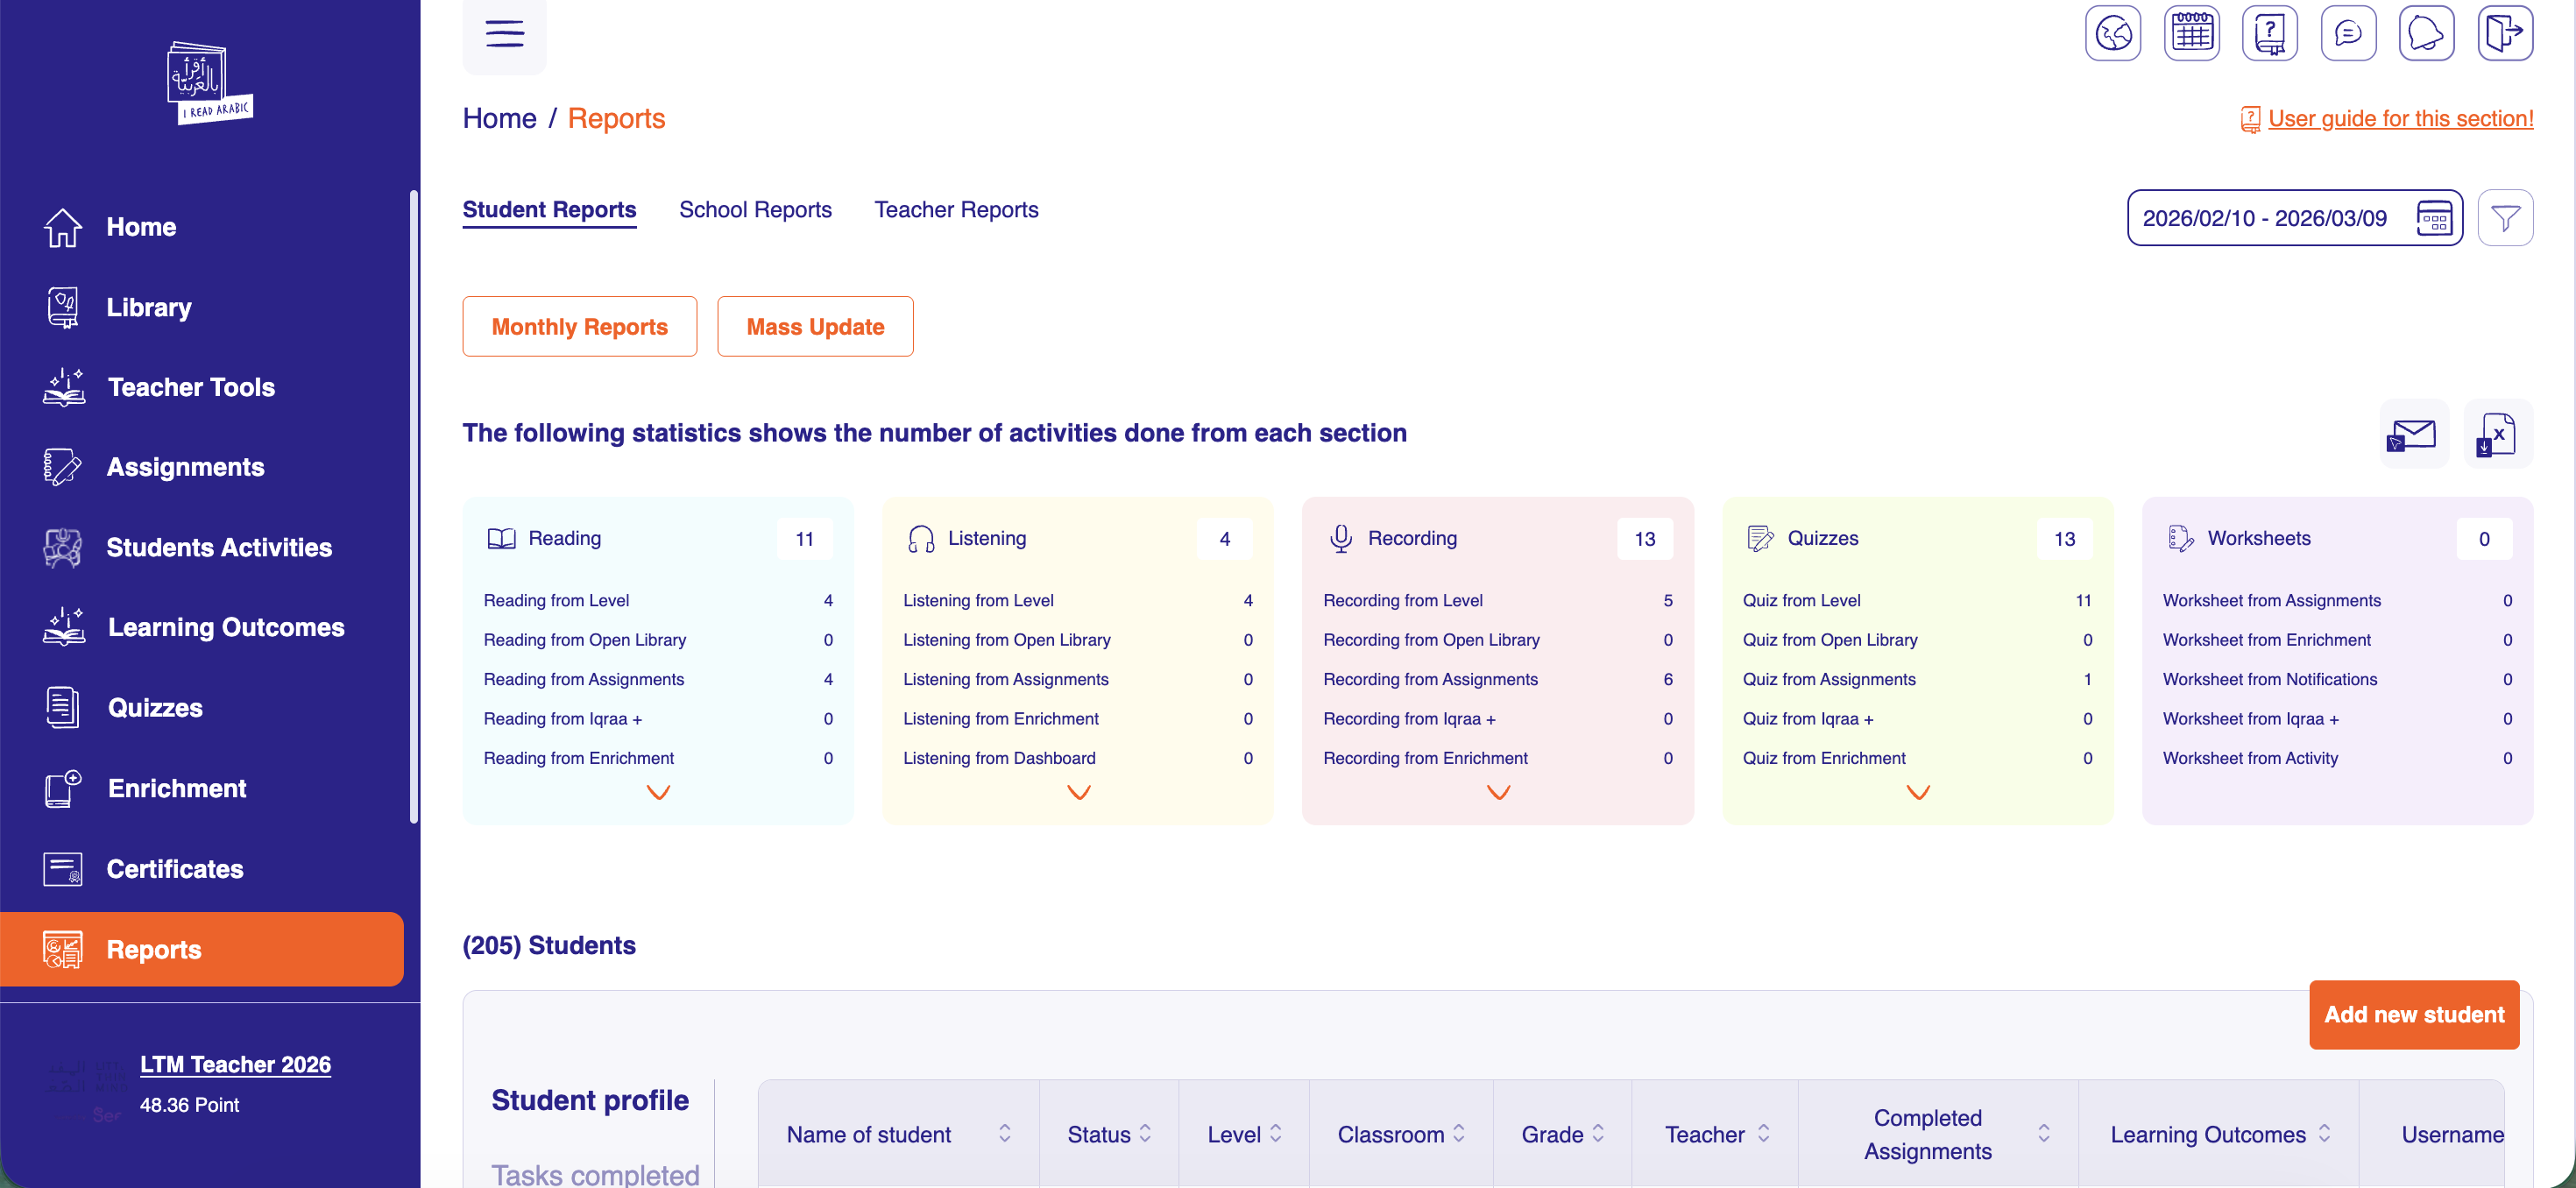Expand the Reading card chevron
Image resolution: width=2576 pixels, height=1188 pixels.
[x=658, y=793]
